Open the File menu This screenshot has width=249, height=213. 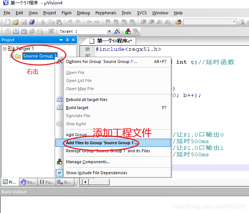(7, 13)
